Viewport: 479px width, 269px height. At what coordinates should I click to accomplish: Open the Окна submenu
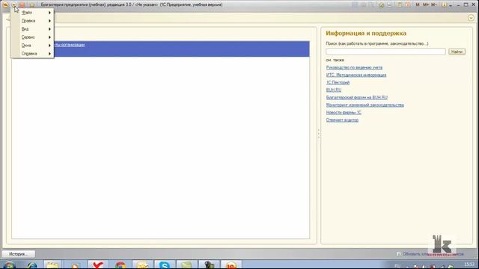pos(32,46)
